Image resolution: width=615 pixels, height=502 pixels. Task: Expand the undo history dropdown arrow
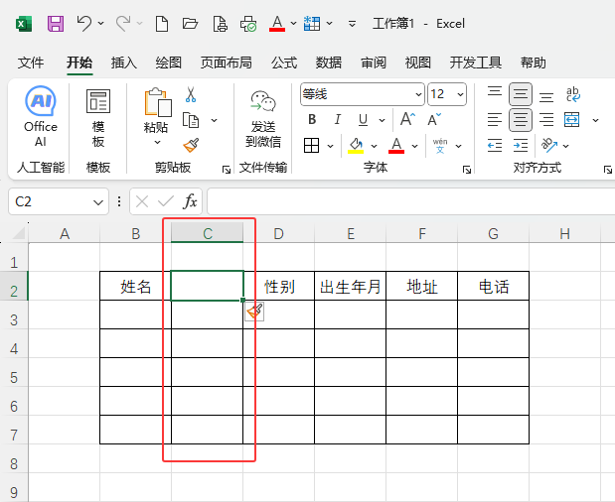coord(100,24)
